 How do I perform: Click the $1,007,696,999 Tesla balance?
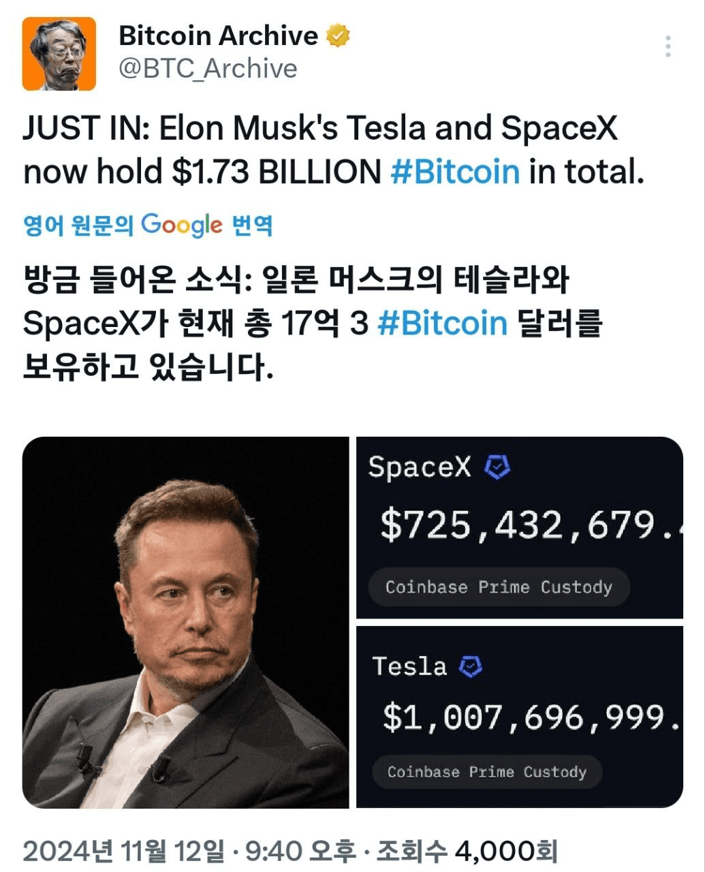[532, 717]
